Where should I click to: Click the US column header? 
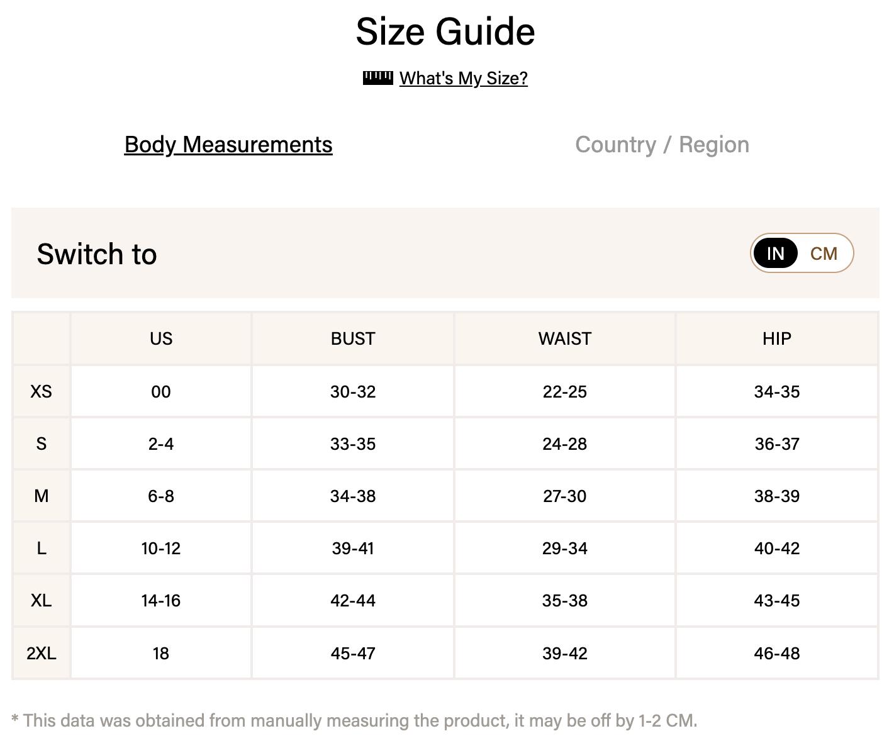point(160,338)
